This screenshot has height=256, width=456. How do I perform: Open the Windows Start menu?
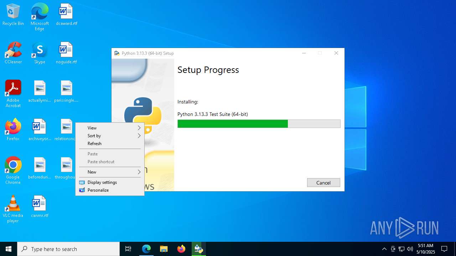pos(9,249)
